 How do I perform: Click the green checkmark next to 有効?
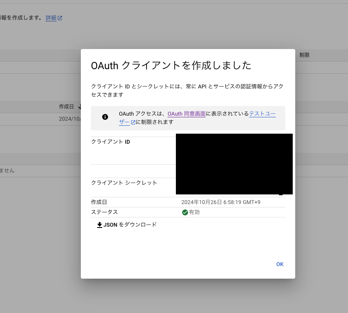[185, 212]
